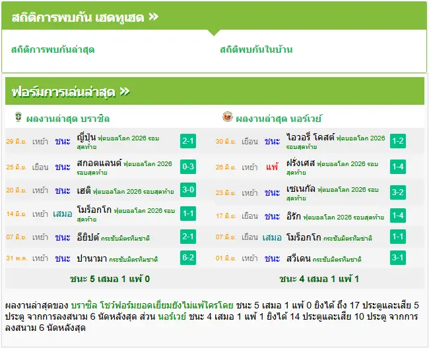Click the 26 มิ.ย. match date
The width and height of the screenshot is (429, 348).
tap(226, 167)
